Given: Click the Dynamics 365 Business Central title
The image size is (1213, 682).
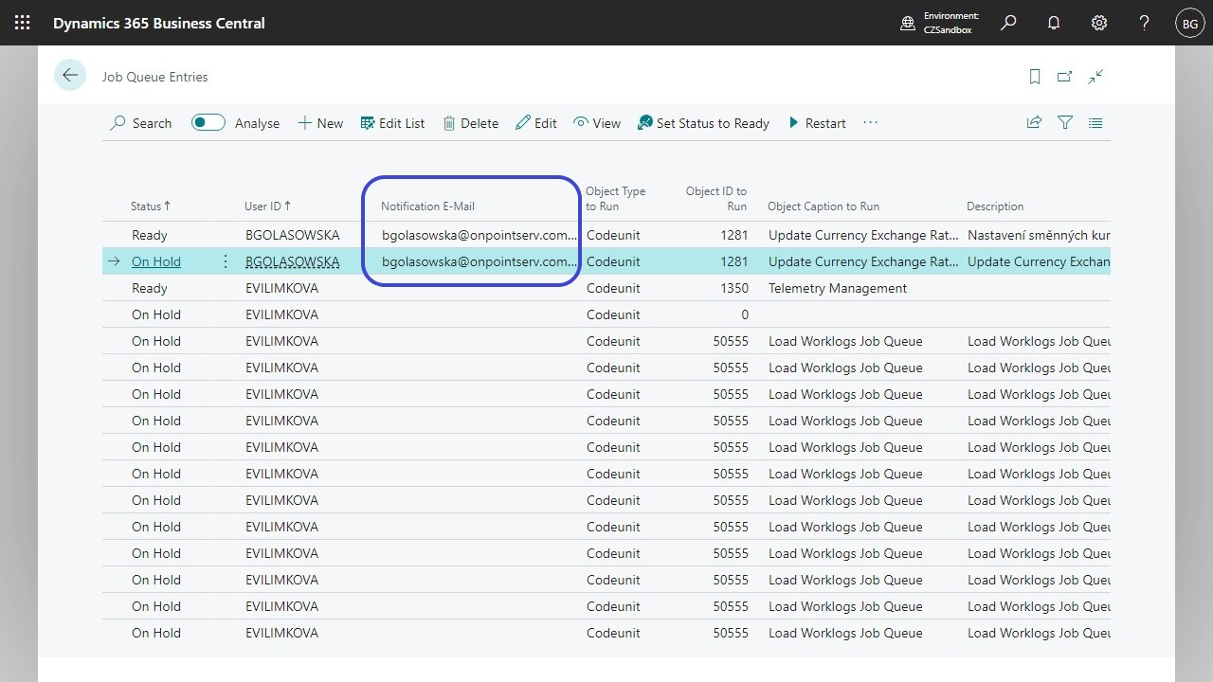Looking at the screenshot, I should (159, 23).
